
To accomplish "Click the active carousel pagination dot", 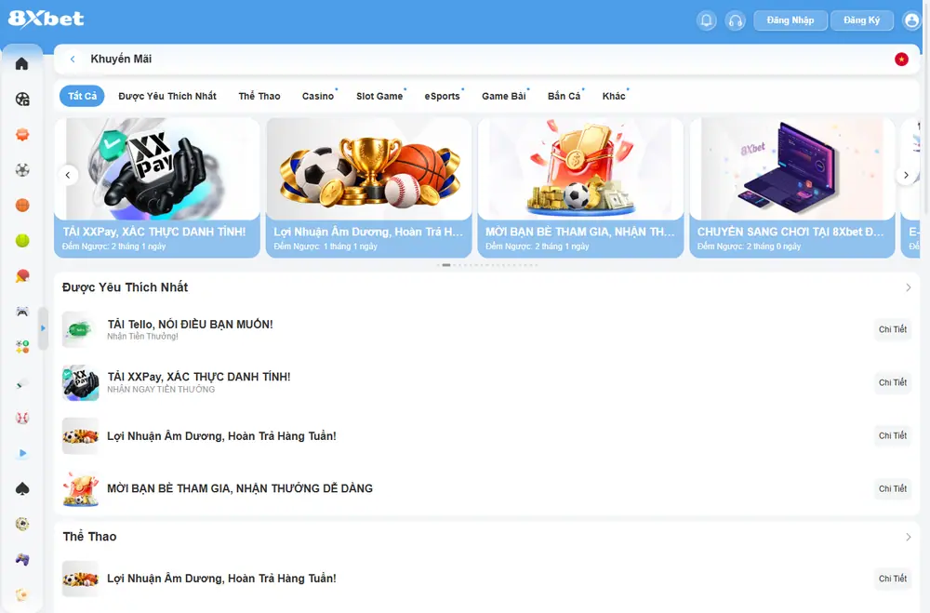I will coord(446,265).
